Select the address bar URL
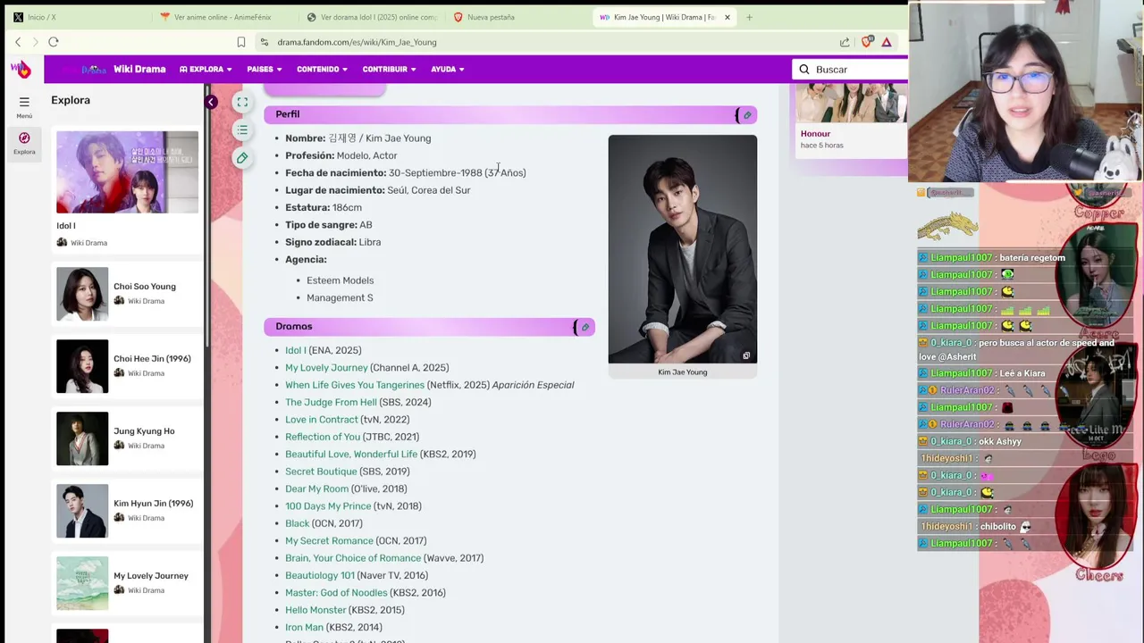 coord(357,42)
